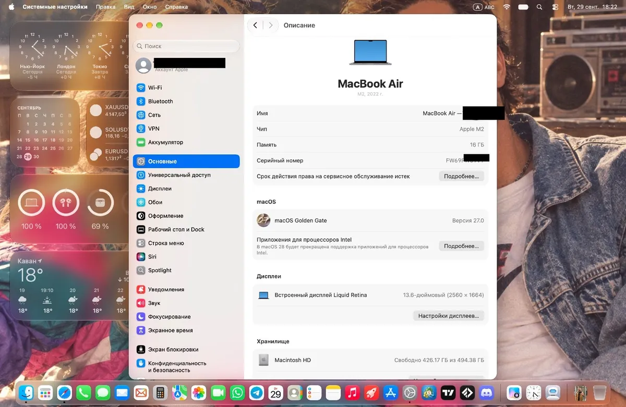Open Универсальный доступ settings
The height and width of the screenshot is (407, 626).
click(x=186, y=175)
